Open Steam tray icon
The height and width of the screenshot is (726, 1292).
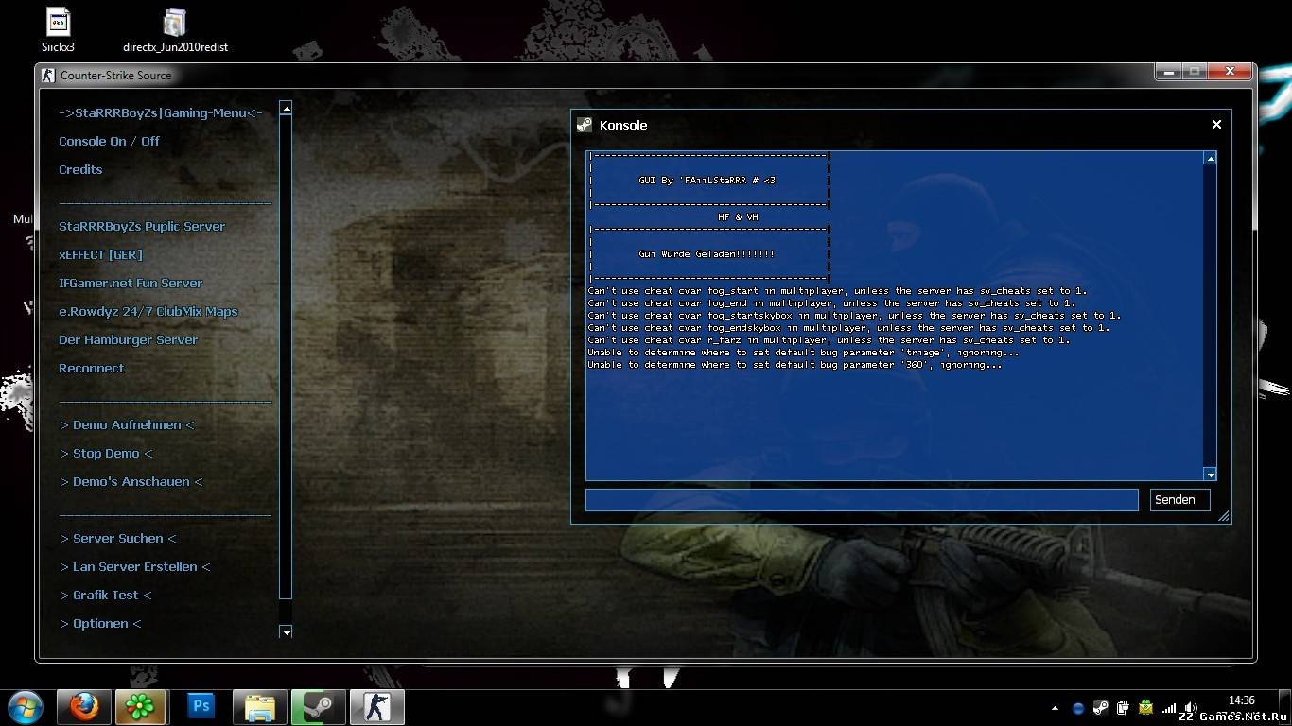1101,707
